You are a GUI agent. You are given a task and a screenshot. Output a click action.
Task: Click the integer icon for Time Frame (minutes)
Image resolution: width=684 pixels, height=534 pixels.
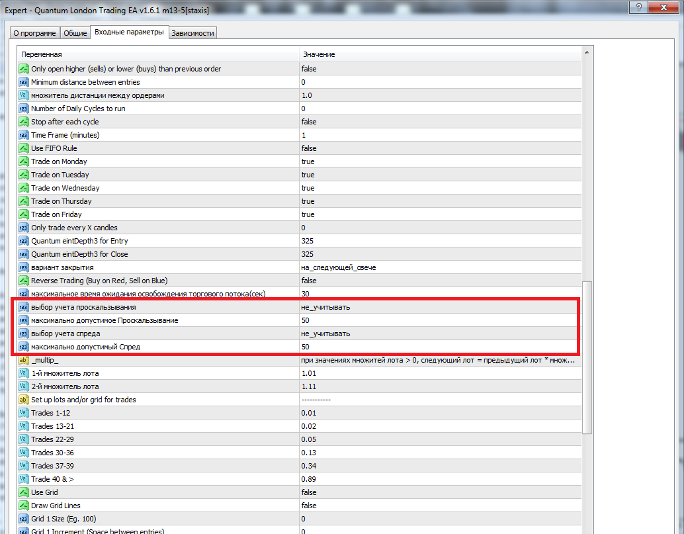[24, 135]
